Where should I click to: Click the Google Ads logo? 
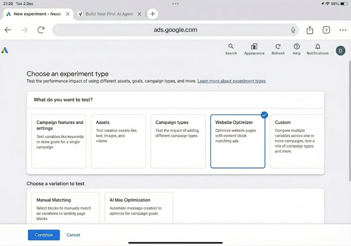coord(5,51)
